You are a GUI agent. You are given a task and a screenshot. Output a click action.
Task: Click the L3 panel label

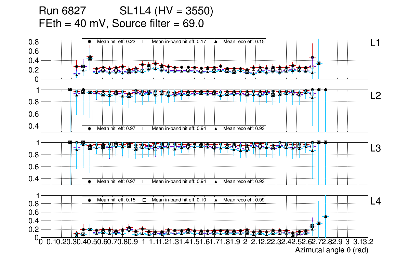(376, 148)
